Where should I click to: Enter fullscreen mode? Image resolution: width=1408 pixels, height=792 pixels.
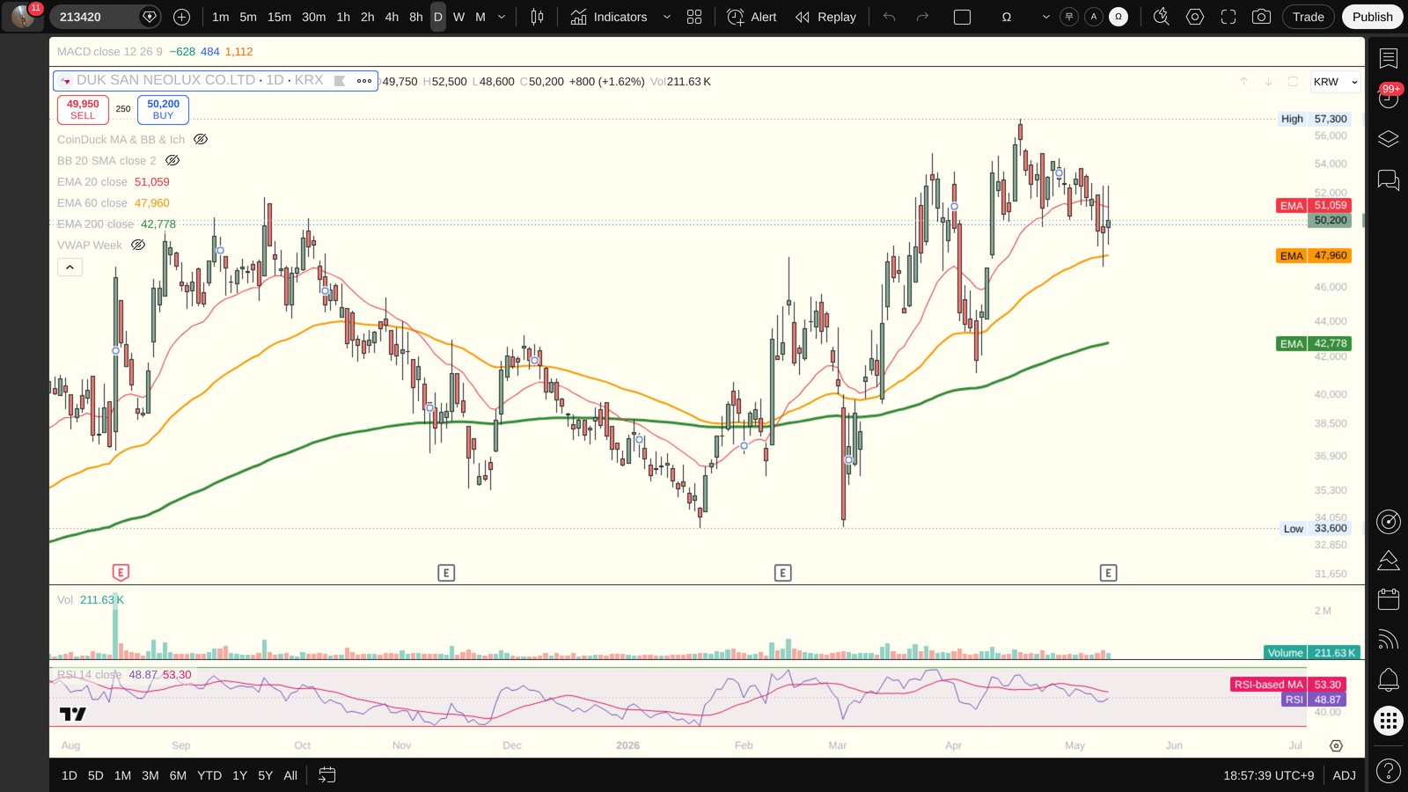coord(1228,17)
